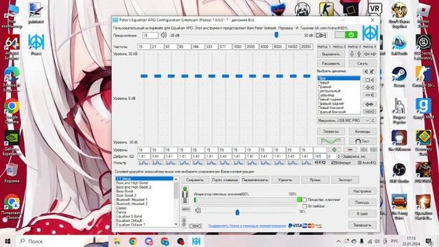
Task: Click the Import button
Action: coord(341,163)
